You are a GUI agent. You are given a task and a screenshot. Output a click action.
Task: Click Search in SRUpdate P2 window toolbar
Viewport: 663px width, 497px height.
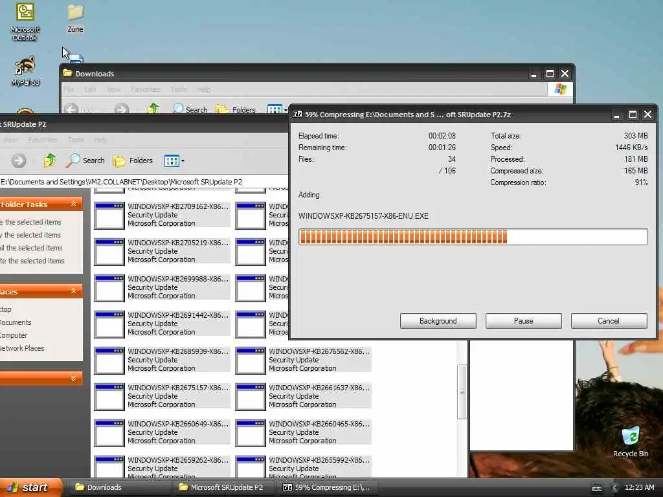(x=85, y=160)
